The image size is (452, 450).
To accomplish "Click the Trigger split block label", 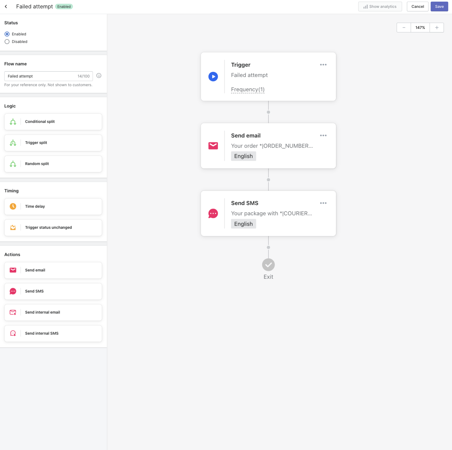I will pos(36,143).
